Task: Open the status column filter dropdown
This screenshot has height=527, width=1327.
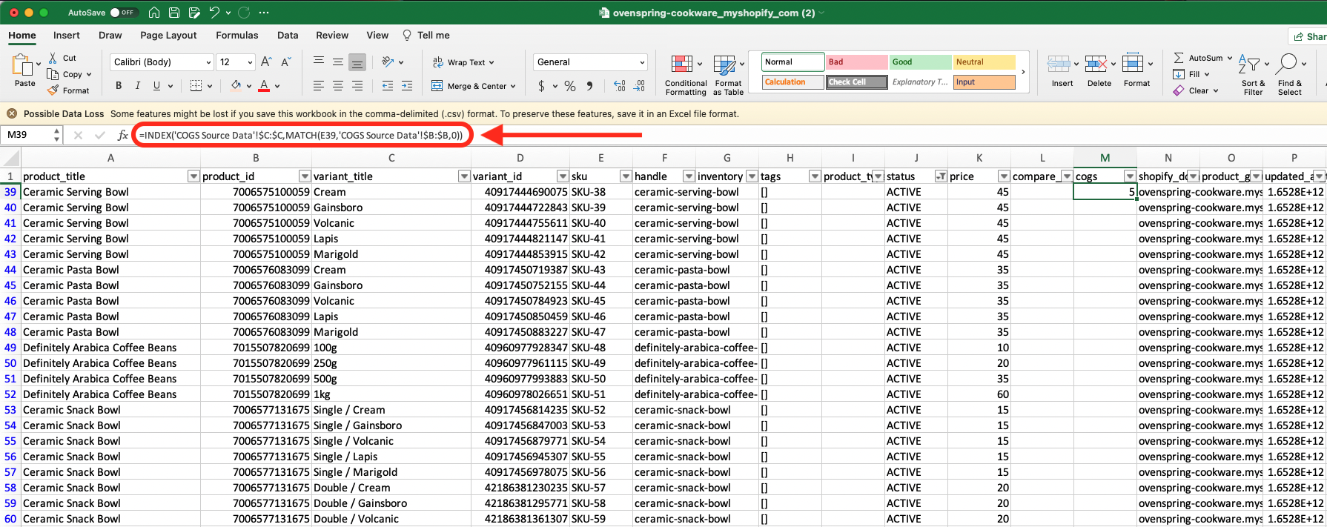Action: 941,176
